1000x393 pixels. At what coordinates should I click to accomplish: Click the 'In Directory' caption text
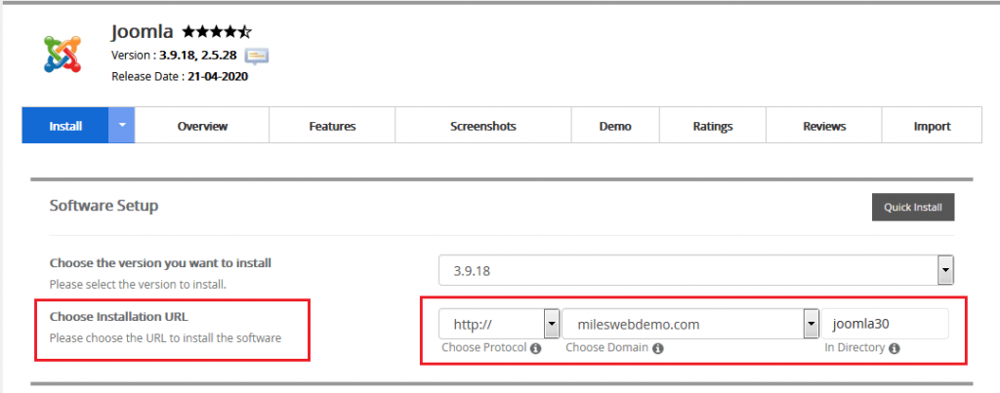click(x=854, y=348)
